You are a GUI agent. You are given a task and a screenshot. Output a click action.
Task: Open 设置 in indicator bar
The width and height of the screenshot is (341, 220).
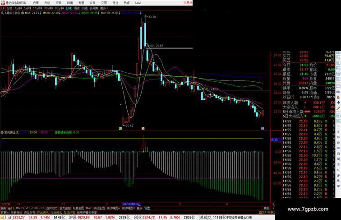point(147,208)
